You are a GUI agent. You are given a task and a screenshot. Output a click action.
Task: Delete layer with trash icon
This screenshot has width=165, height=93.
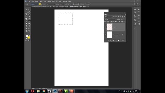pyautogui.click(x=123, y=41)
